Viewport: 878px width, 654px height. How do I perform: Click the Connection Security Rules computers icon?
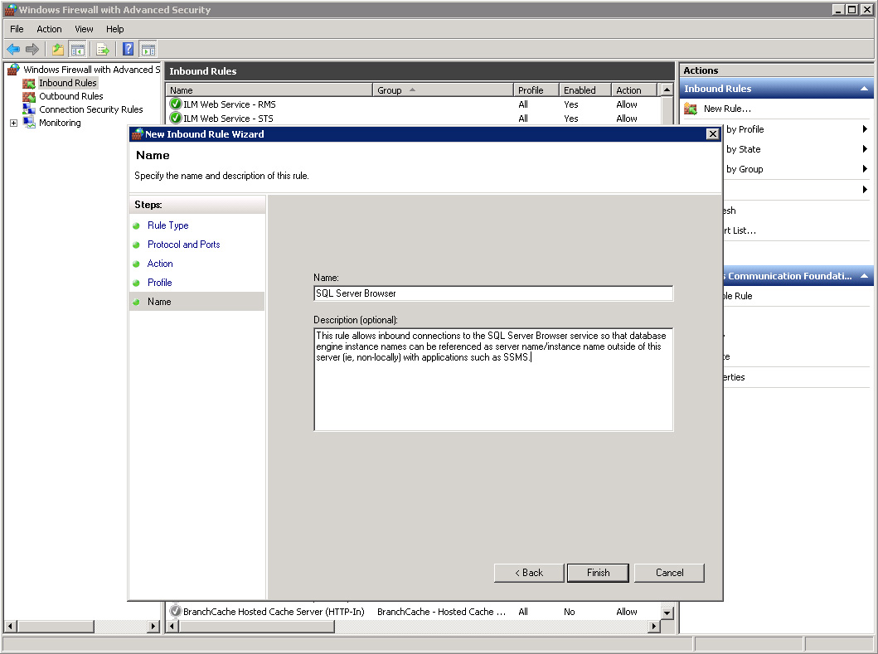28,109
